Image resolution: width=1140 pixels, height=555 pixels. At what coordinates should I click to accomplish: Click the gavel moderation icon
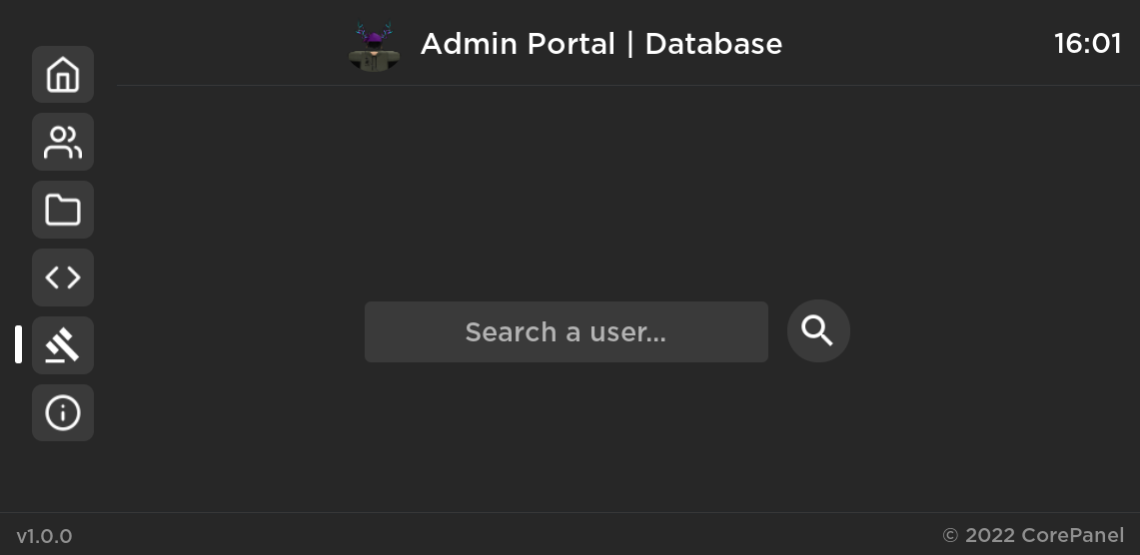63,345
